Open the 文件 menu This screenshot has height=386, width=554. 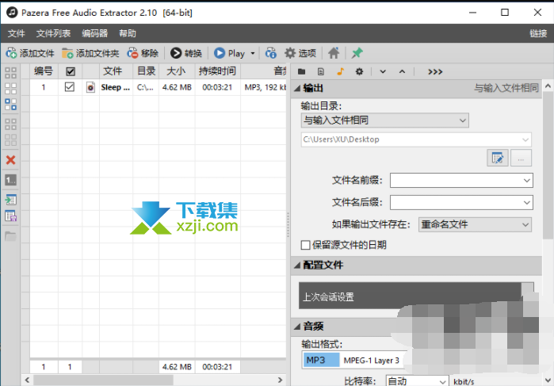[x=17, y=33]
